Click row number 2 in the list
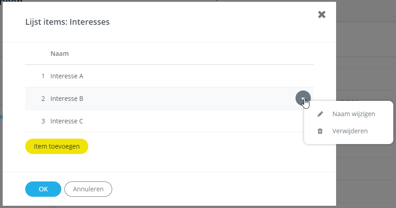This screenshot has width=396, height=208. click(x=43, y=99)
